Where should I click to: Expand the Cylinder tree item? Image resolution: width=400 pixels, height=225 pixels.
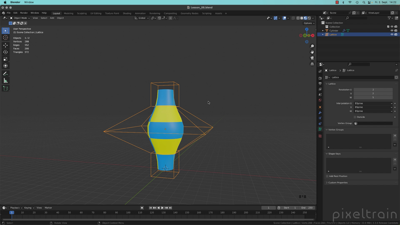[x=323, y=31]
